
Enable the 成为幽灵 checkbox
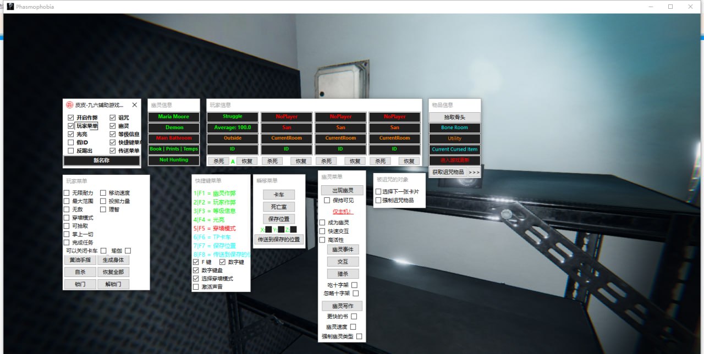pos(322,223)
